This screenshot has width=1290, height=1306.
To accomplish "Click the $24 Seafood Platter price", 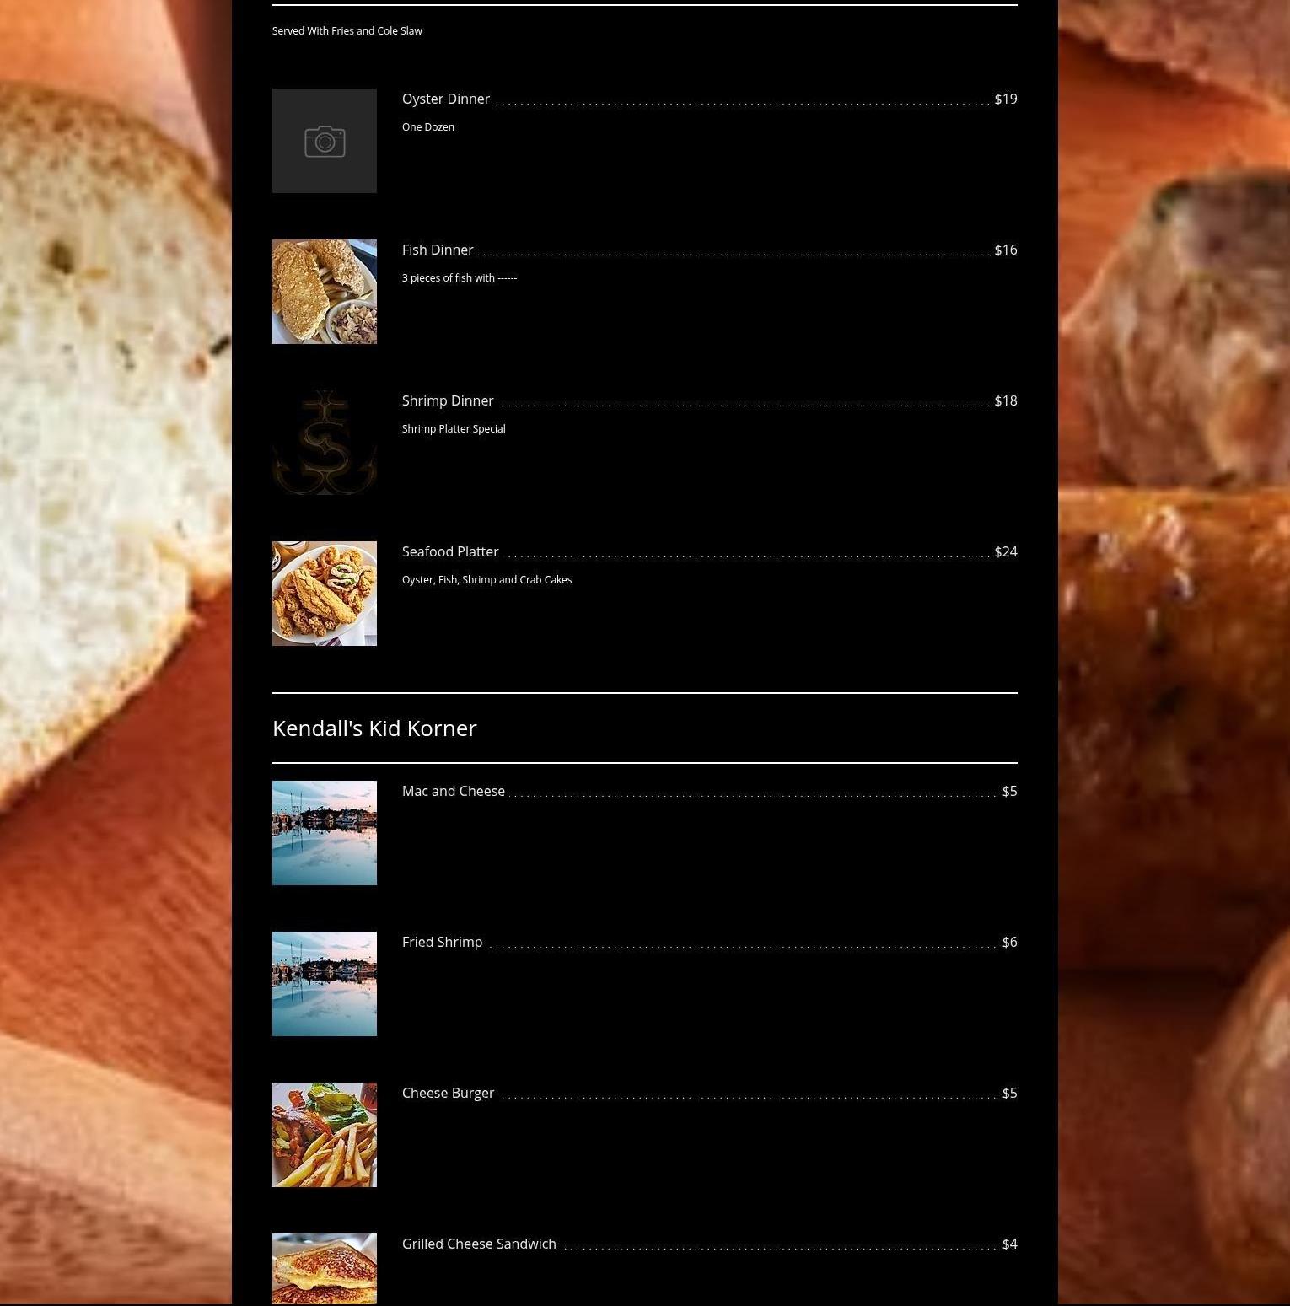I will coord(1006,551).
